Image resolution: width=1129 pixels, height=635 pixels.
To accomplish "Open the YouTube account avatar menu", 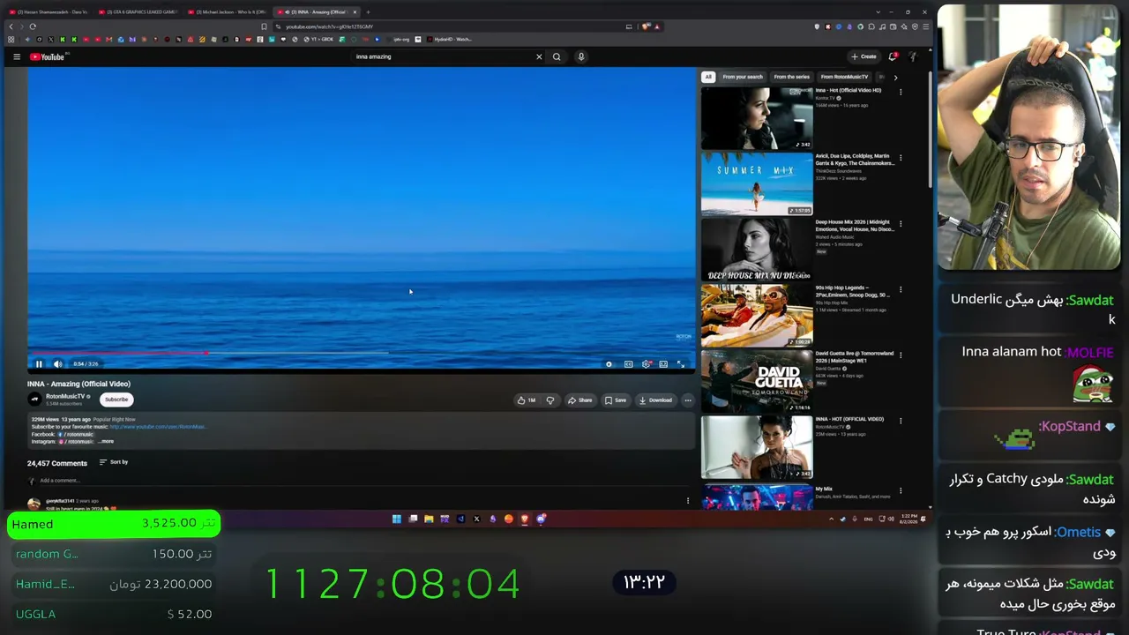I will point(913,56).
